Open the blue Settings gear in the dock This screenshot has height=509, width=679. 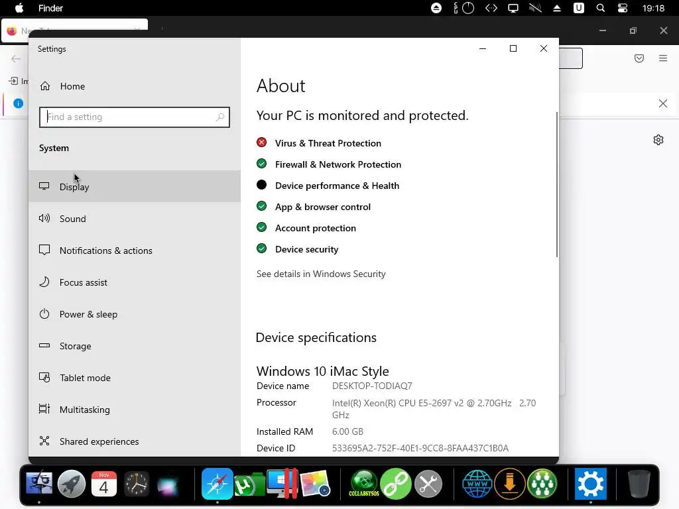point(591,483)
